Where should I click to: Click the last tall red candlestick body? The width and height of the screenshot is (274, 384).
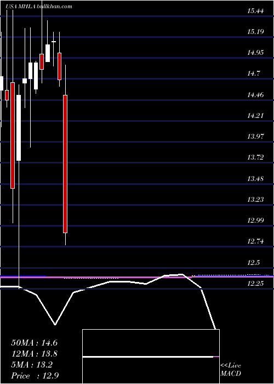coord(65,164)
